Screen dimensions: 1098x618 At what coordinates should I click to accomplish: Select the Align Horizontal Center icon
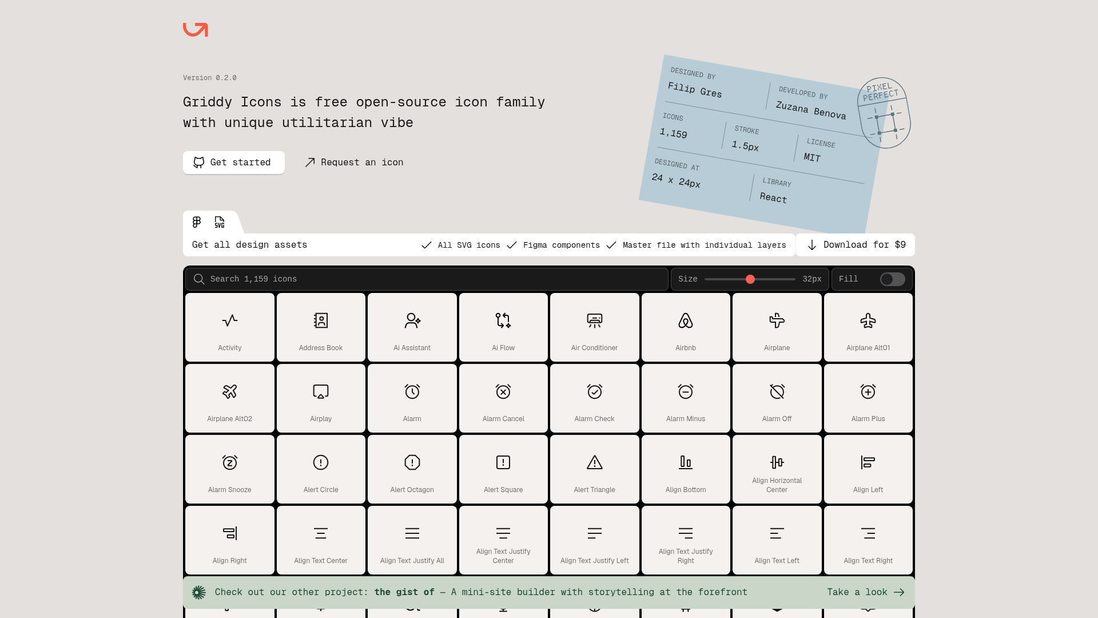(777, 469)
